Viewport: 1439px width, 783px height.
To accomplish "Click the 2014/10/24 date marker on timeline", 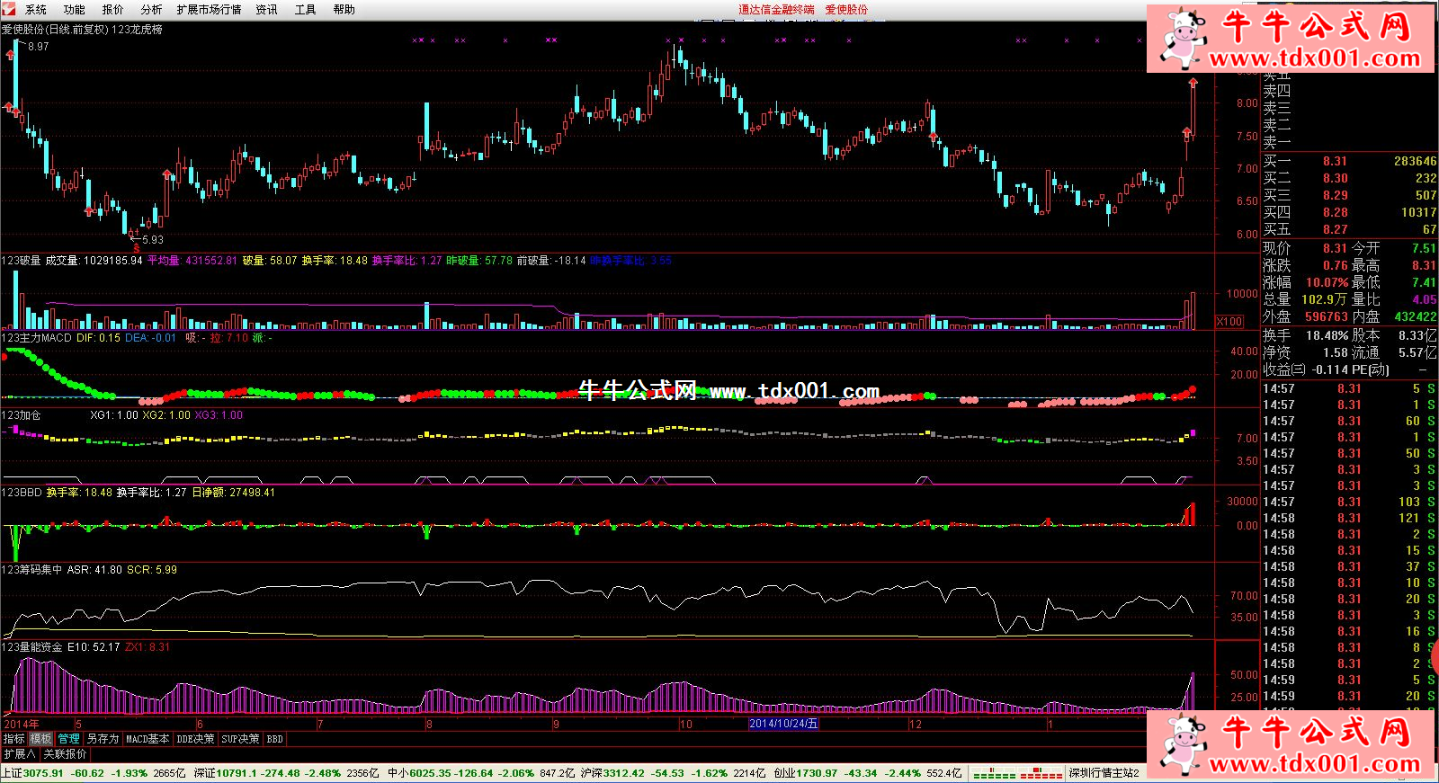I will [783, 724].
